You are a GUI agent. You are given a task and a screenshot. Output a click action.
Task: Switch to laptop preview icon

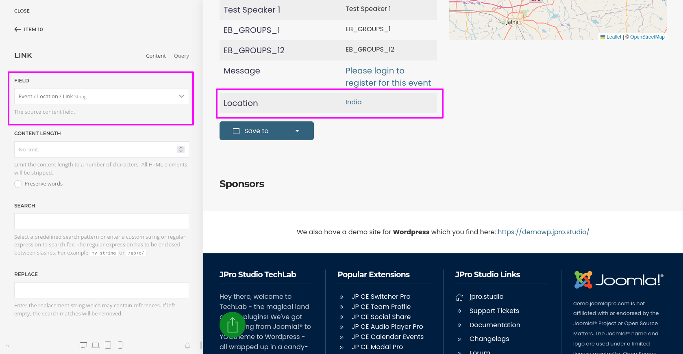click(96, 345)
